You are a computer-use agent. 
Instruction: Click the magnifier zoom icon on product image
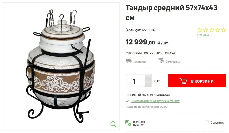pyautogui.click(x=114, y=124)
